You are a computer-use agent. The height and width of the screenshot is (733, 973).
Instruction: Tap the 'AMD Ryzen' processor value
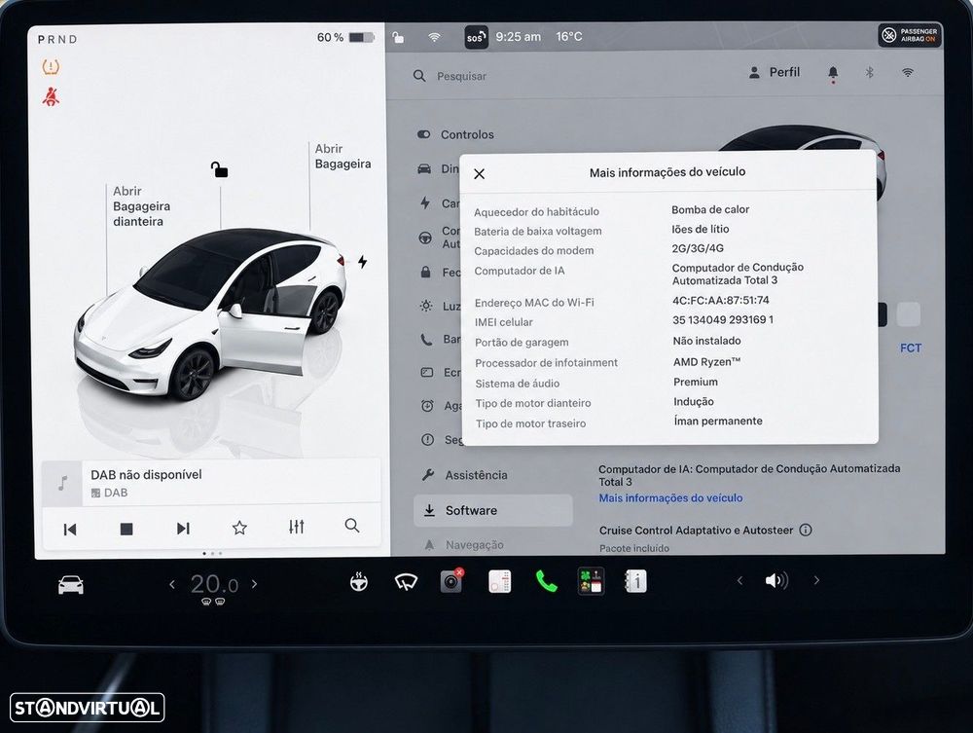[706, 362]
